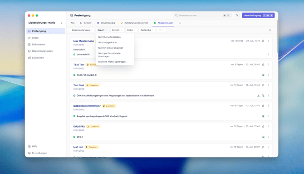The height and width of the screenshot is (174, 304).
Task: Click the refresh icon next to search
Action: pos(237,15)
